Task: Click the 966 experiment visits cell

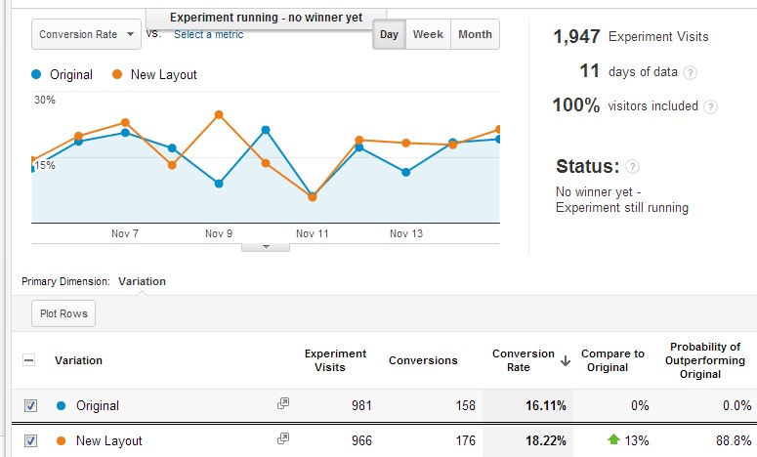Action: (x=361, y=440)
